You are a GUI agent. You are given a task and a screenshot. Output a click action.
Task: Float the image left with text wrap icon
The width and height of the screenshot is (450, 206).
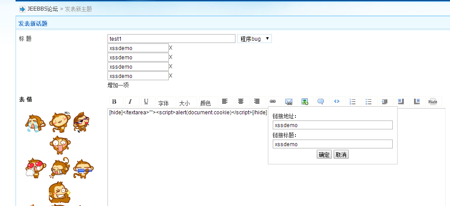pos(401,101)
